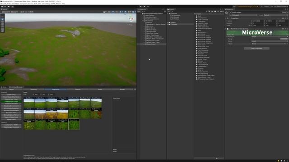Open the Project tab
The height and width of the screenshot is (162, 289).
pos(171,9)
